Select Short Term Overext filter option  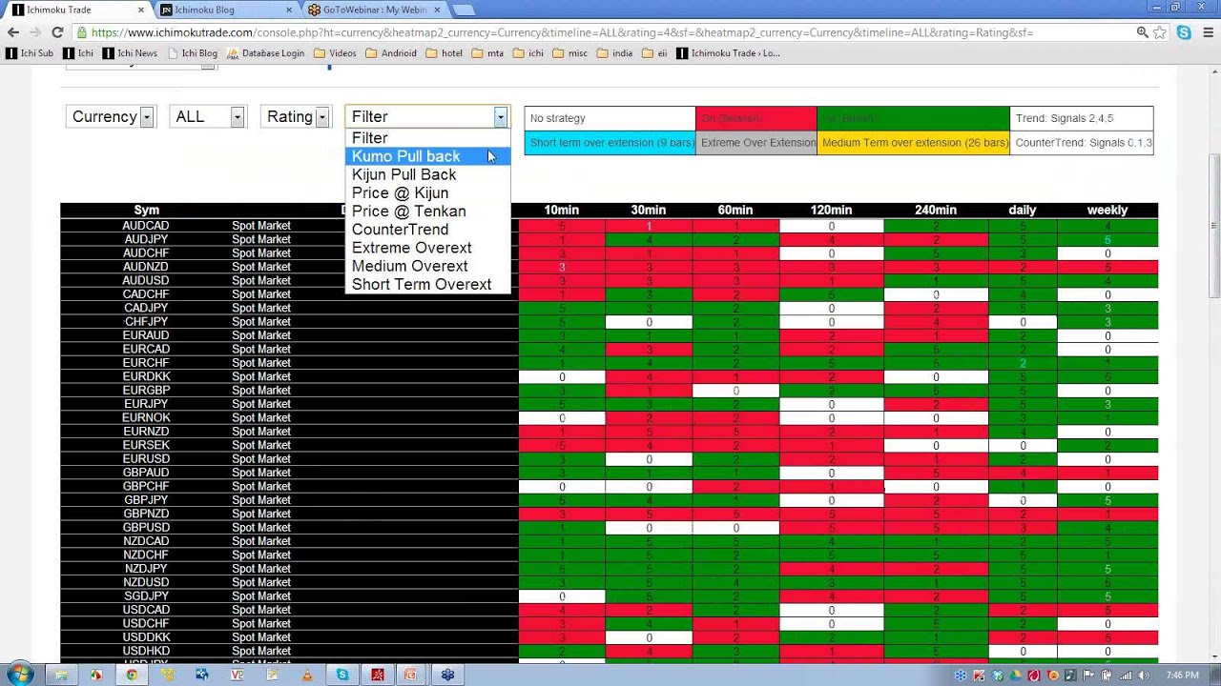[x=427, y=284]
